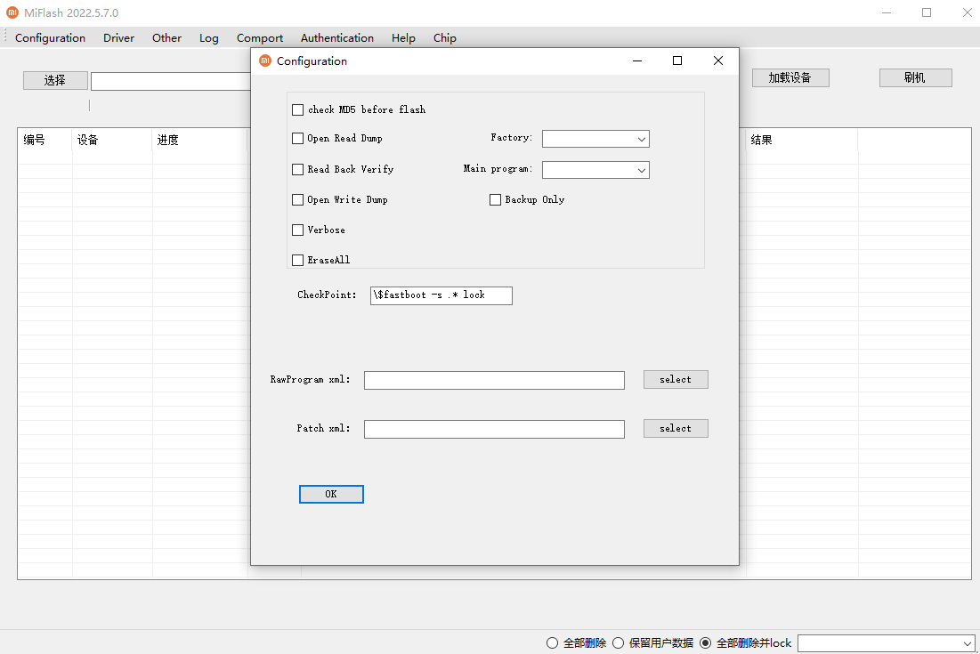
Task: Toggle the Open Read Dump checkbox
Action: coord(298,139)
